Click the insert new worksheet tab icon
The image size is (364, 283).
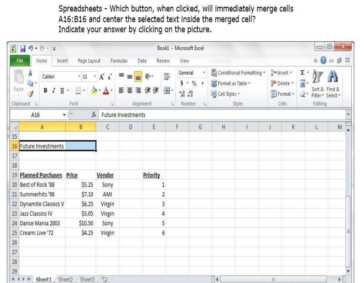[105, 279]
